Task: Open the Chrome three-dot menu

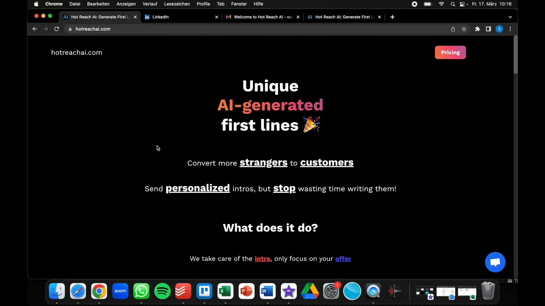Action: (x=510, y=29)
